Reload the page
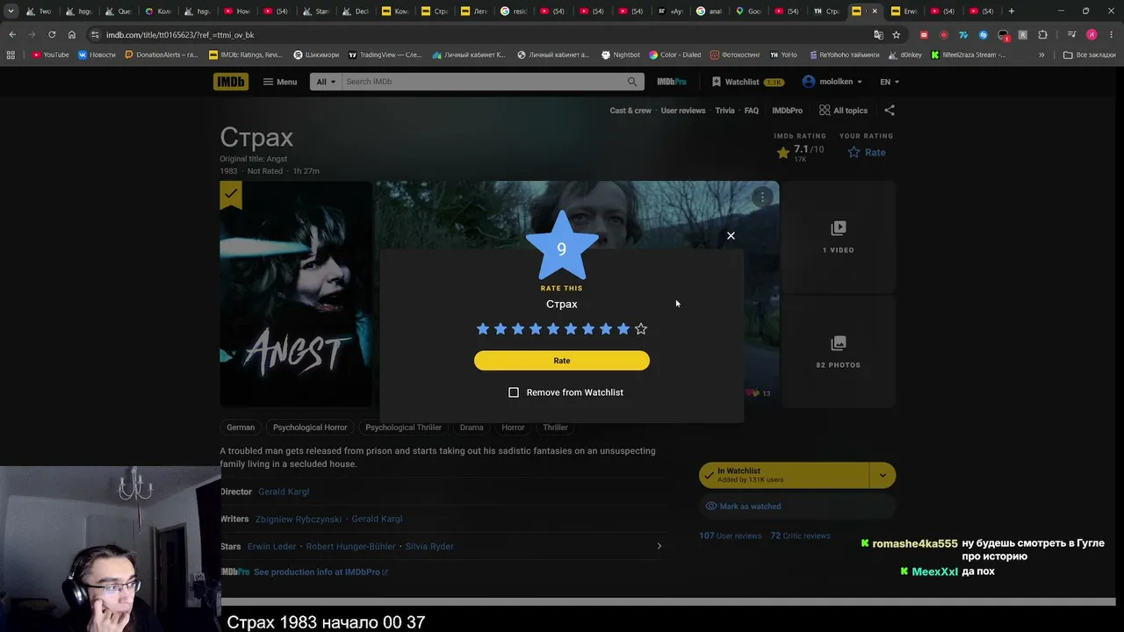This screenshot has height=632, width=1124. (x=52, y=34)
